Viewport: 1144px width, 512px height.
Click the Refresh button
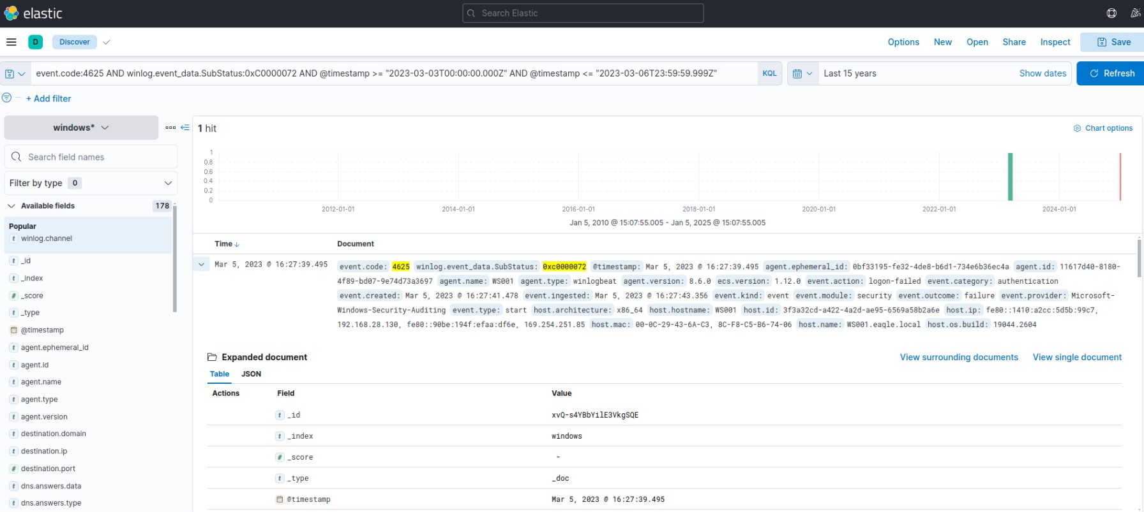pyautogui.click(x=1111, y=73)
